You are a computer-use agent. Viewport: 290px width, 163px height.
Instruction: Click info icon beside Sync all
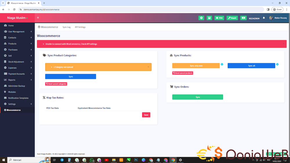point(277,64)
